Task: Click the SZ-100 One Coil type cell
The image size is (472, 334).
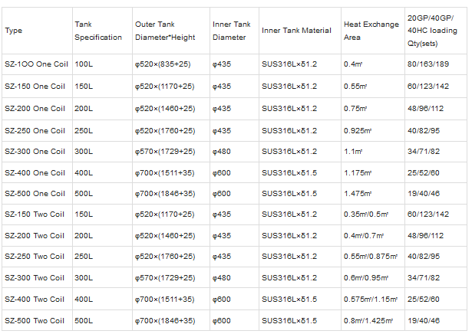Action: (x=35, y=65)
